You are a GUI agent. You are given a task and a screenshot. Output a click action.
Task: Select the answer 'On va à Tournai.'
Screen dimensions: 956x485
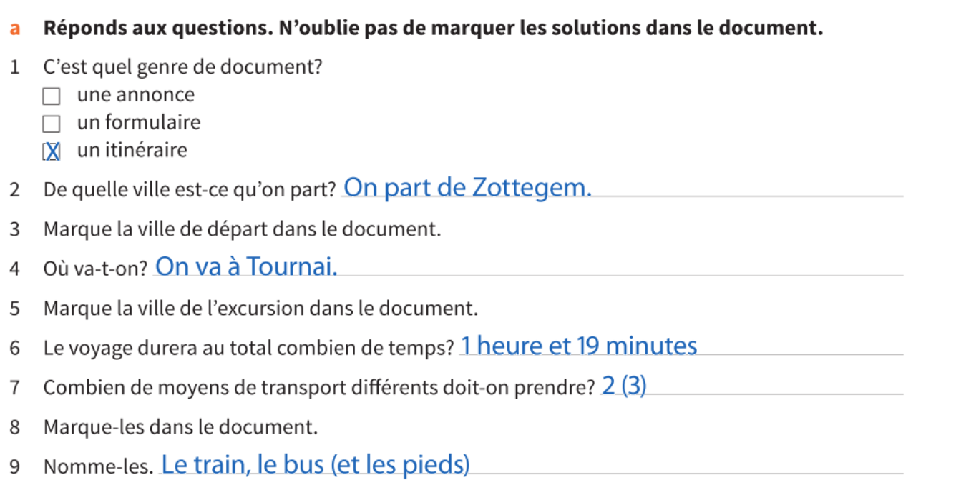[247, 266]
